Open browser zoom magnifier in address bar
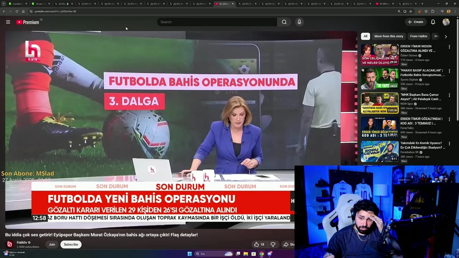 pos(399,11)
